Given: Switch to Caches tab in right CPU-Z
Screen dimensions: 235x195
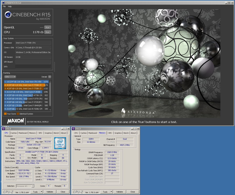Looking at the screenshot, I should pos(83,133).
